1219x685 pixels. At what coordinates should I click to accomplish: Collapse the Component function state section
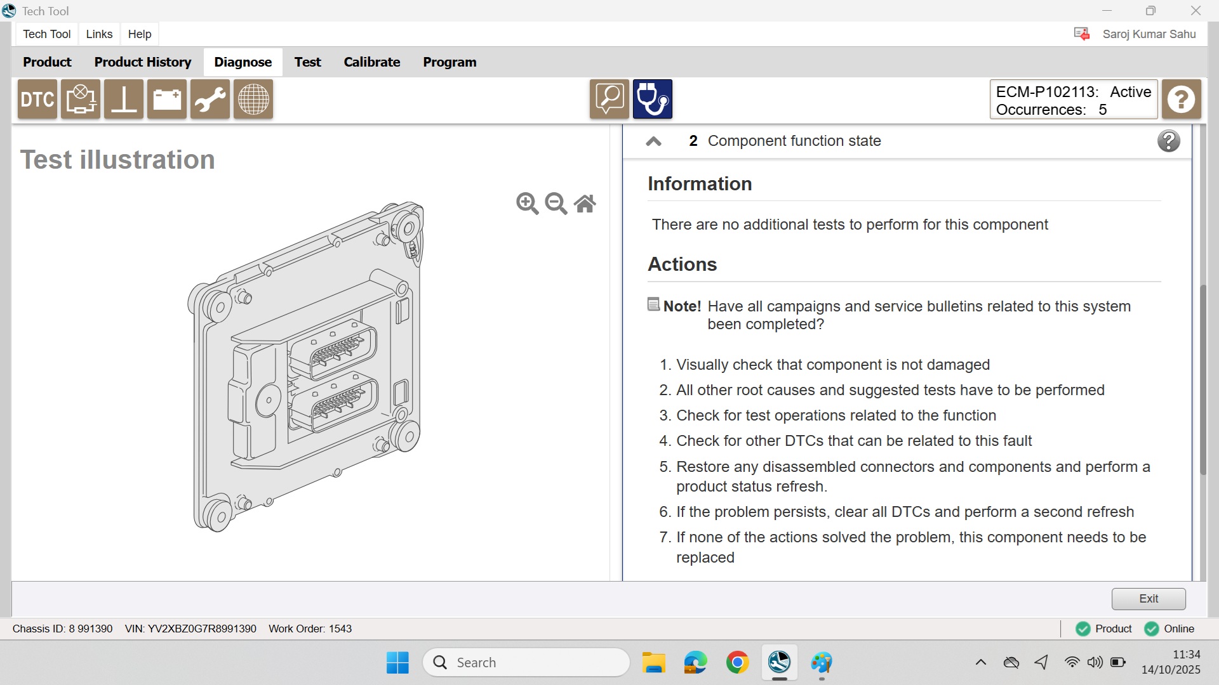[x=653, y=141]
